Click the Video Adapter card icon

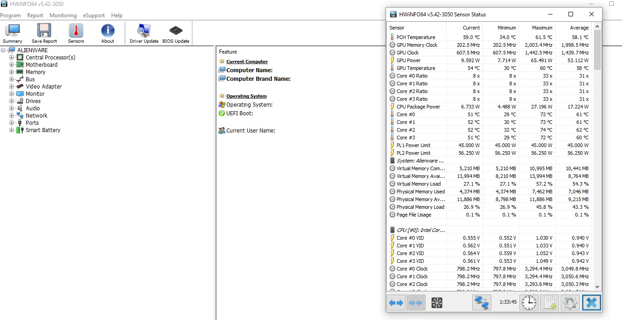[20, 87]
